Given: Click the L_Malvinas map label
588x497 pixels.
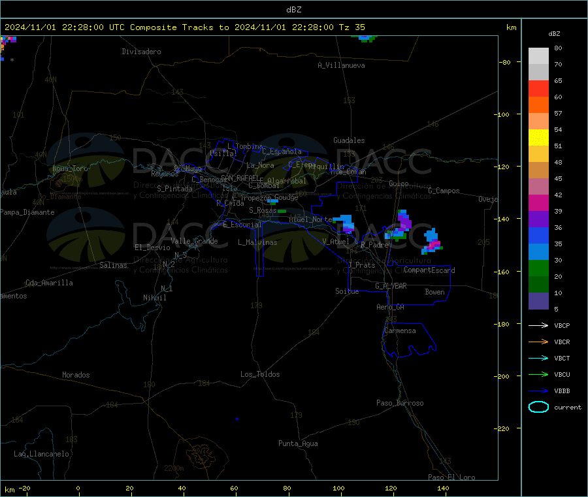Looking at the screenshot, I should pyautogui.click(x=257, y=242).
